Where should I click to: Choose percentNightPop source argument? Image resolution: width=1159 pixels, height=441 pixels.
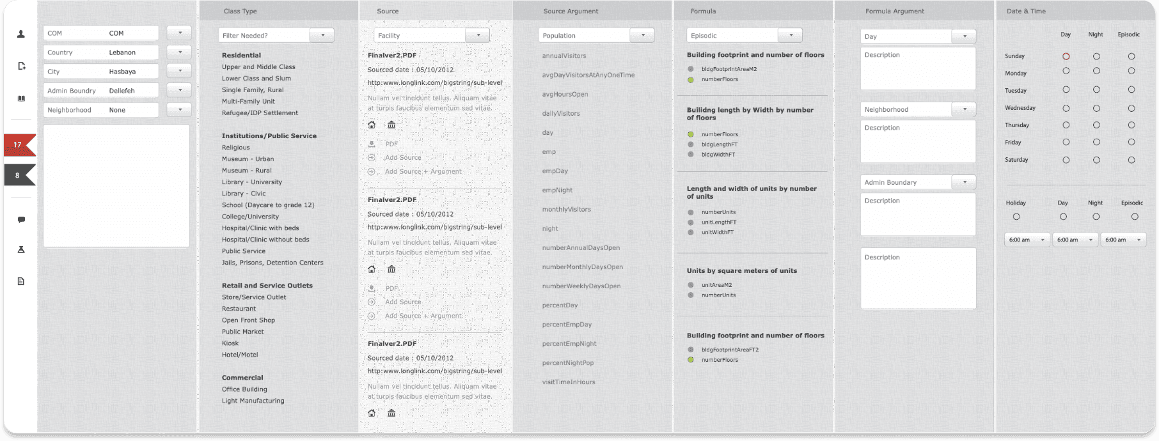click(568, 362)
